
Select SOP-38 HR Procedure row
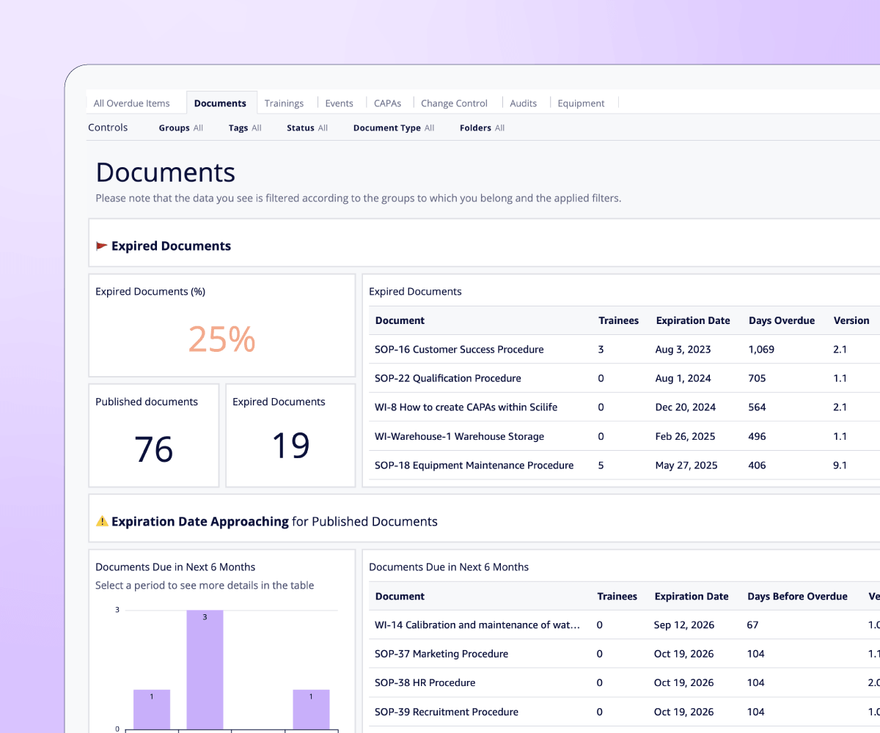[624, 682]
